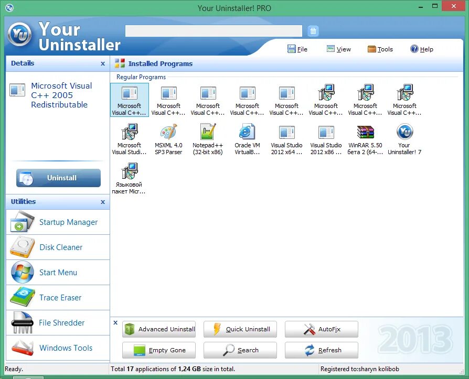Select the Notepad++ (32-bit x86) program icon
Image resolution: width=469 pixels, height=379 pixels.
pyautogui.click(x=208, y=139)
